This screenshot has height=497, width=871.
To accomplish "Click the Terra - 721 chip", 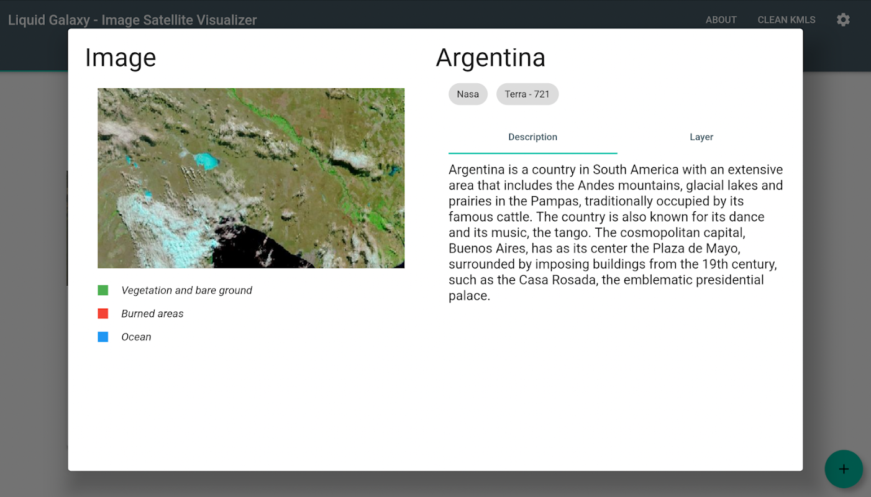I will [x=527, y=94].
